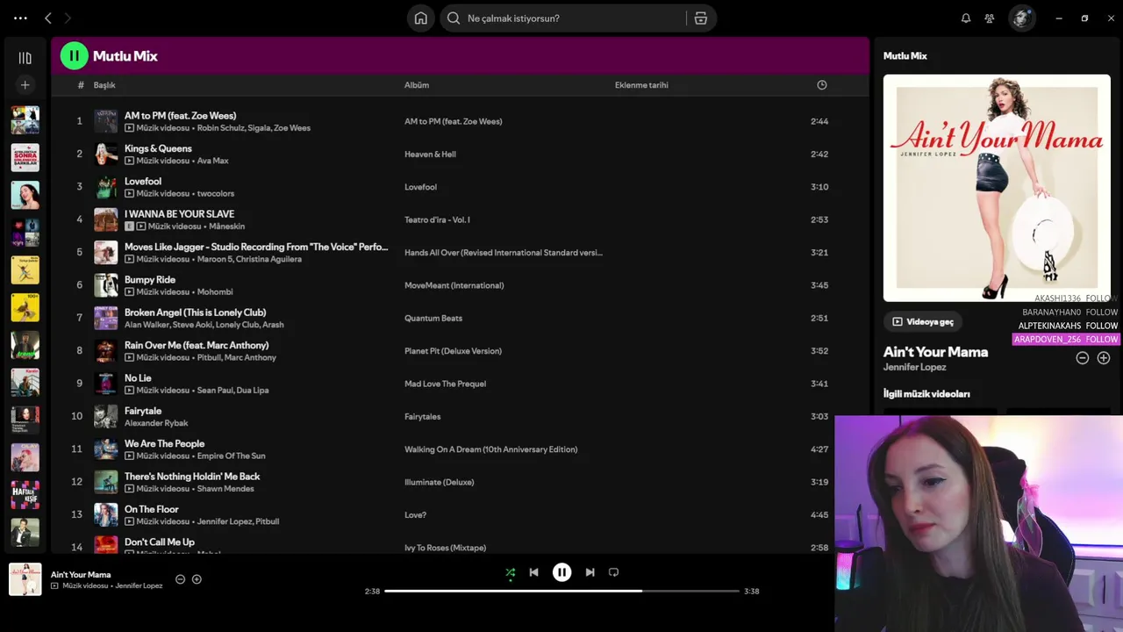The image size is (1123, 632).
Task: Sort by Eklenme tarihi column header
Action: pyautogui.click(x=641, y=85)
